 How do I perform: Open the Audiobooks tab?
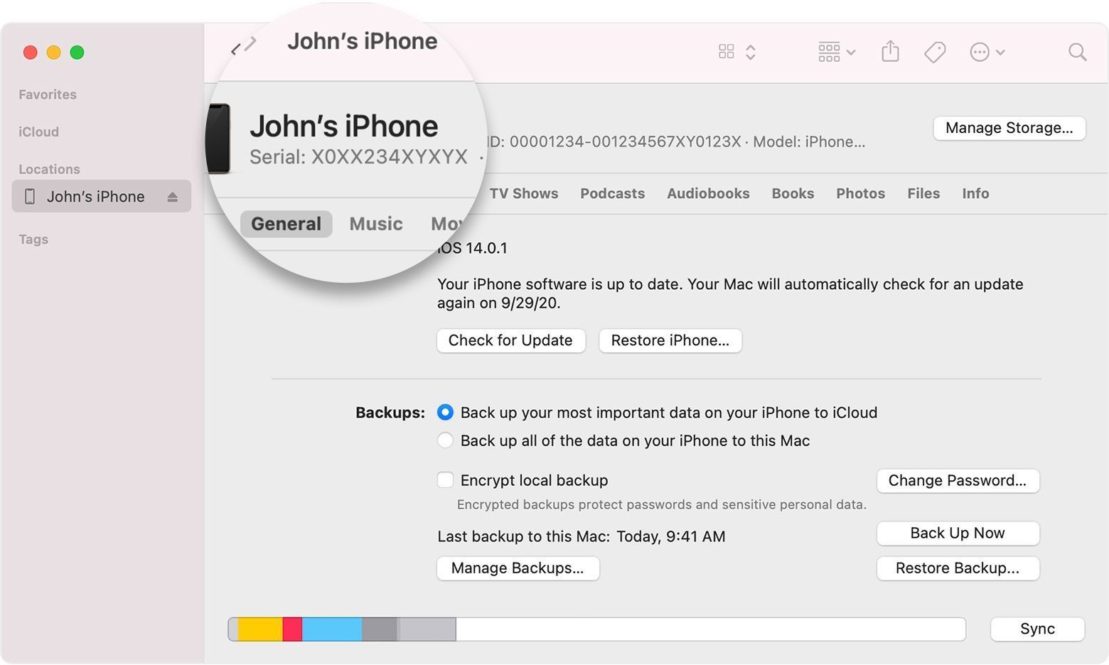click(708, 194)
